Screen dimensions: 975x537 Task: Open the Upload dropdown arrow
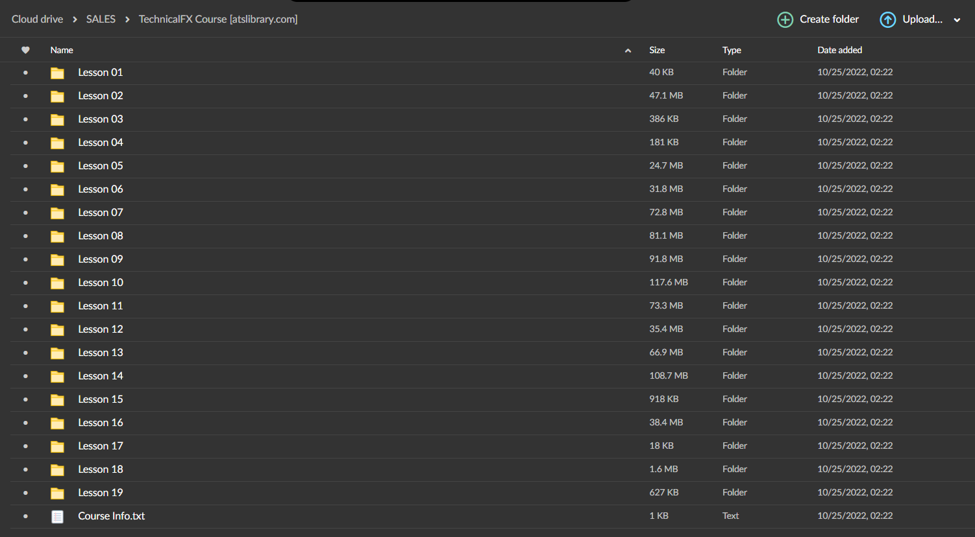(x=957, y=20)
